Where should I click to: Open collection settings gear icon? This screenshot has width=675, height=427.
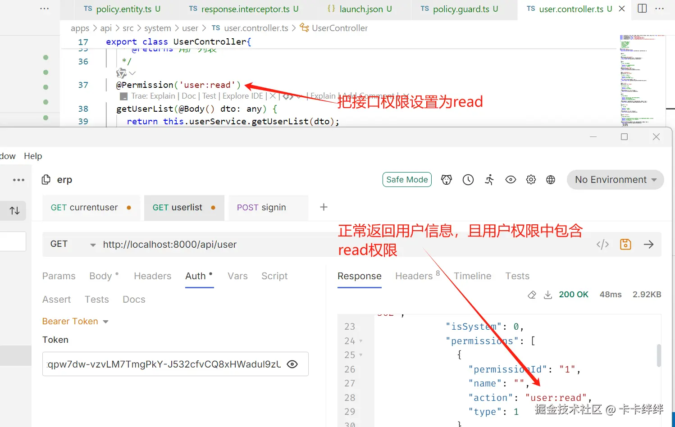coord(531,180)
